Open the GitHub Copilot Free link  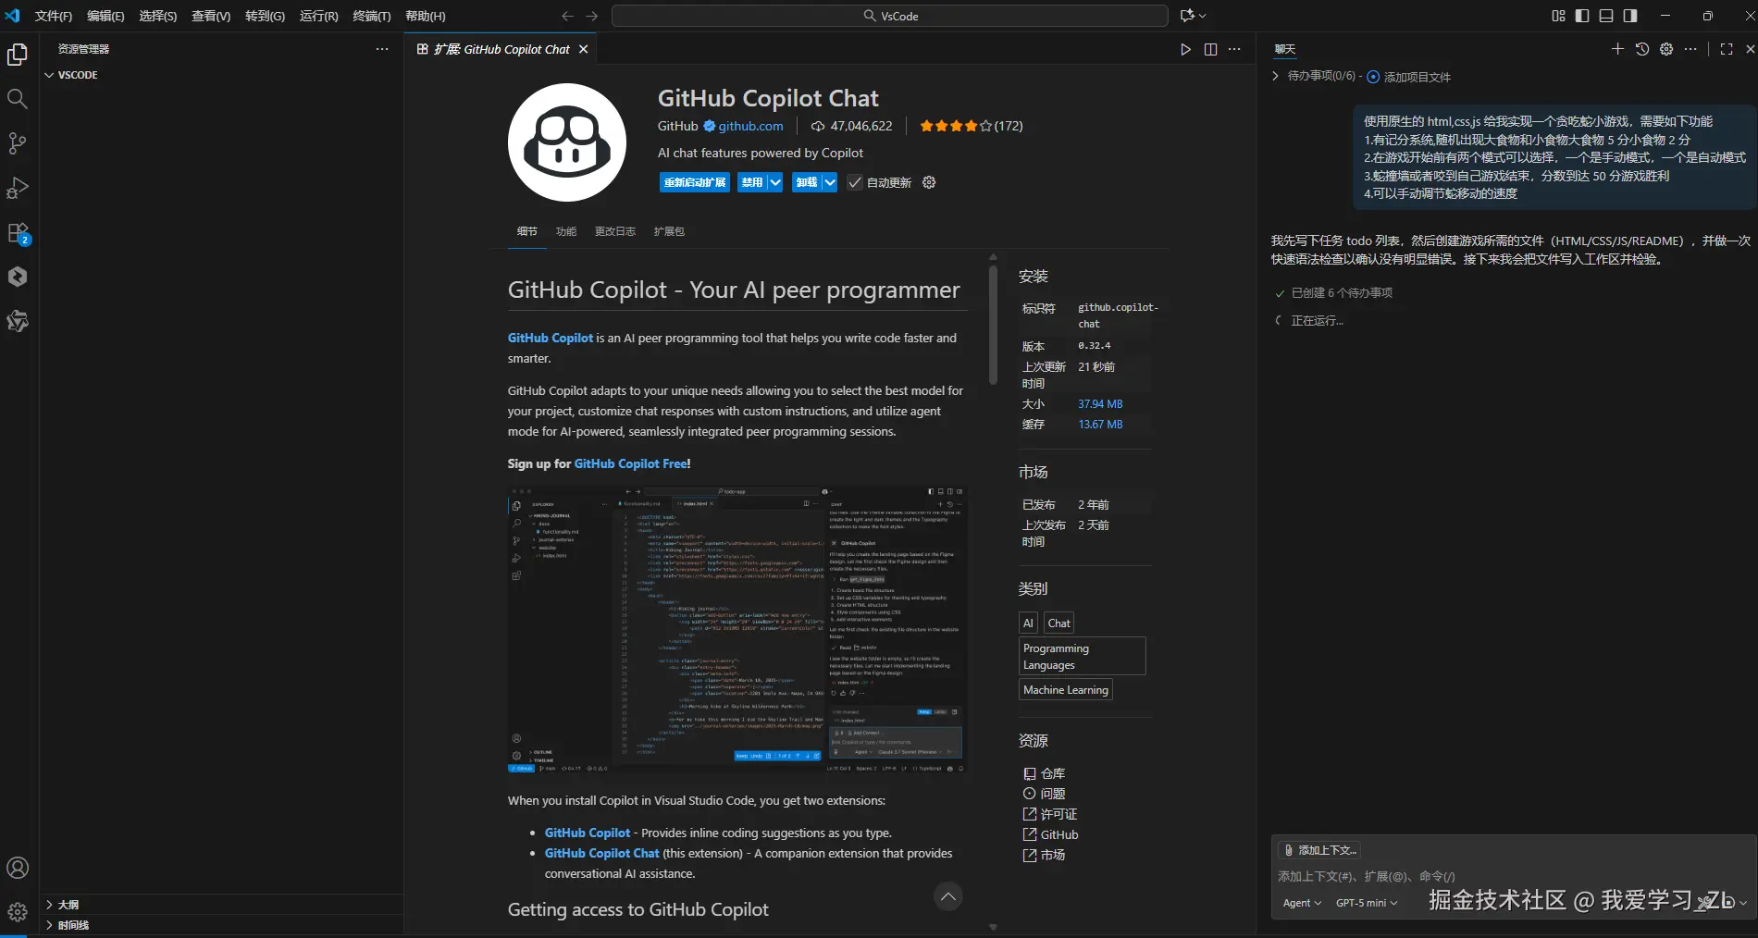tap(630, 463)
